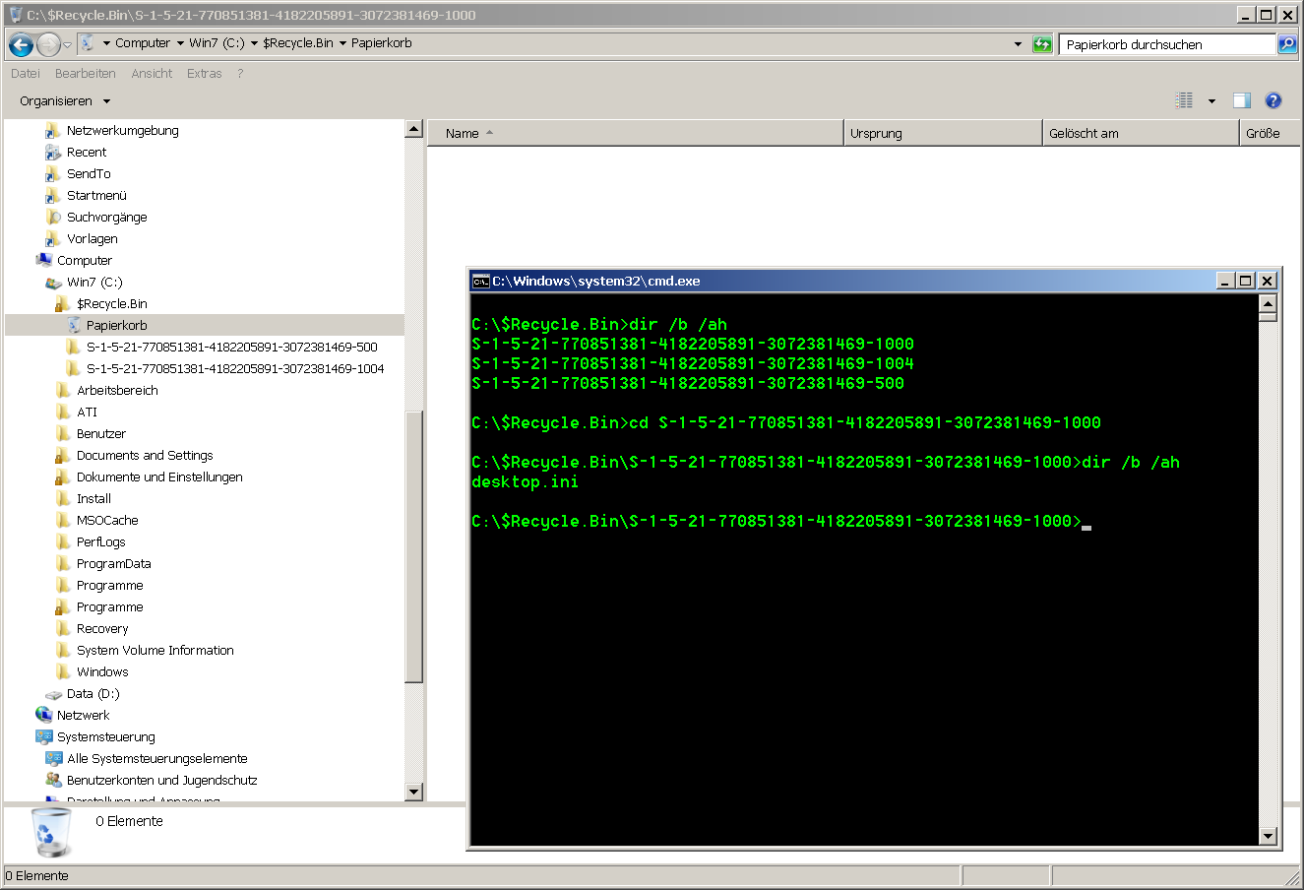Select the SendTo folder icon
Viewport: 1304px width, 890px height.
(53, 173)
